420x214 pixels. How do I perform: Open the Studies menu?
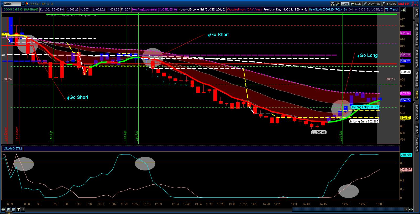[x=389, y=4]
